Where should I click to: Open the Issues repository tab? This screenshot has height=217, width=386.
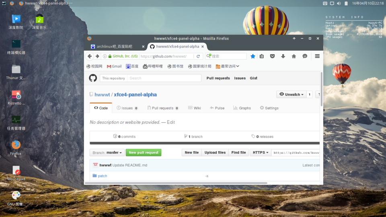(127, 108)
